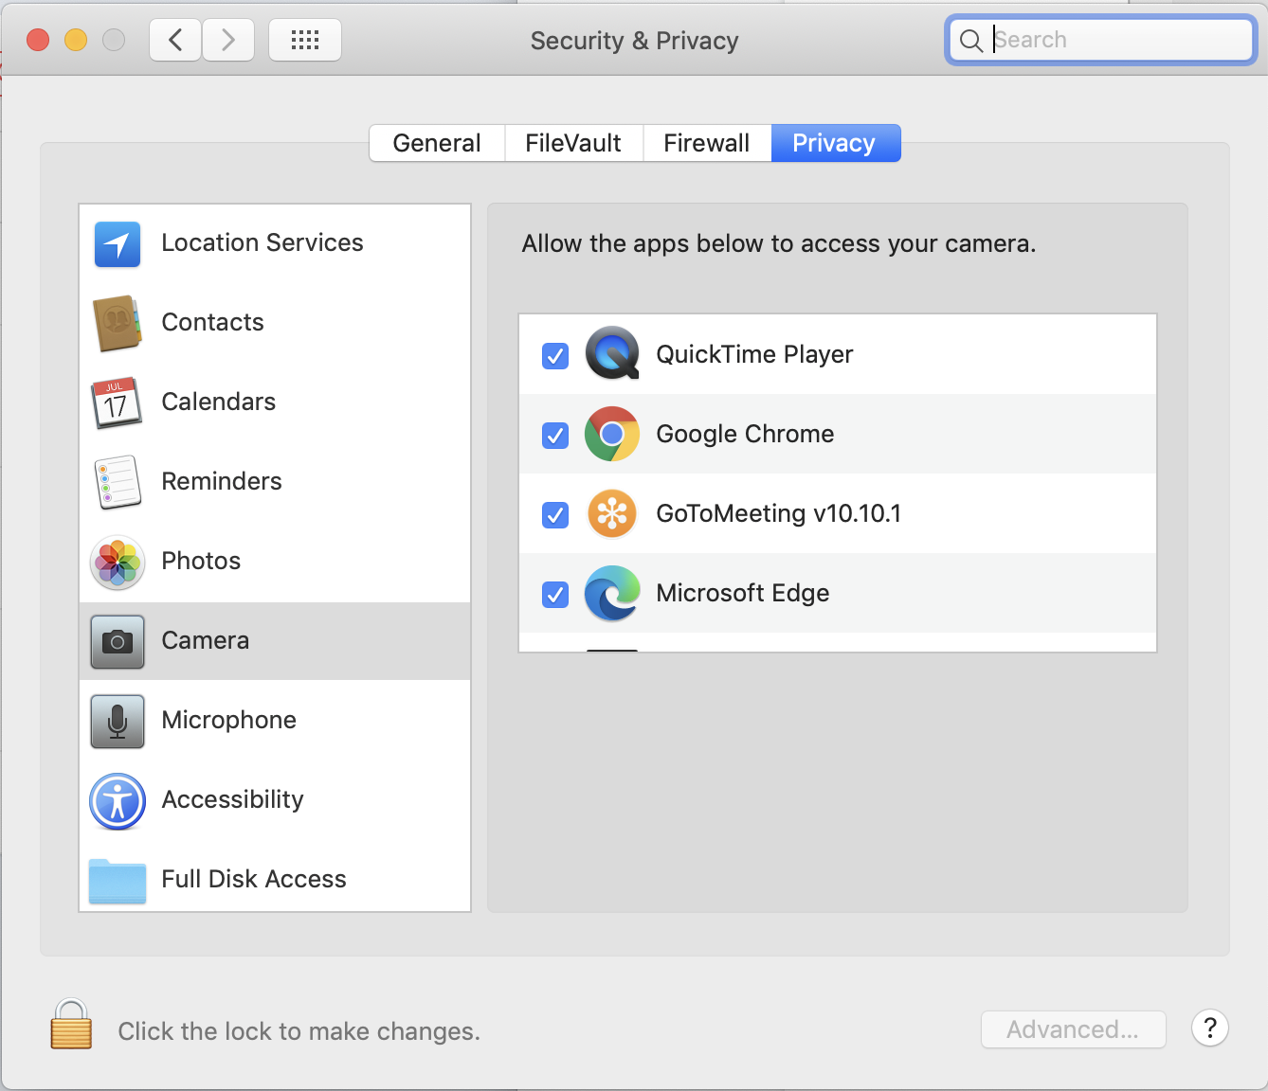Select Location Services label in list

(263, 242)
